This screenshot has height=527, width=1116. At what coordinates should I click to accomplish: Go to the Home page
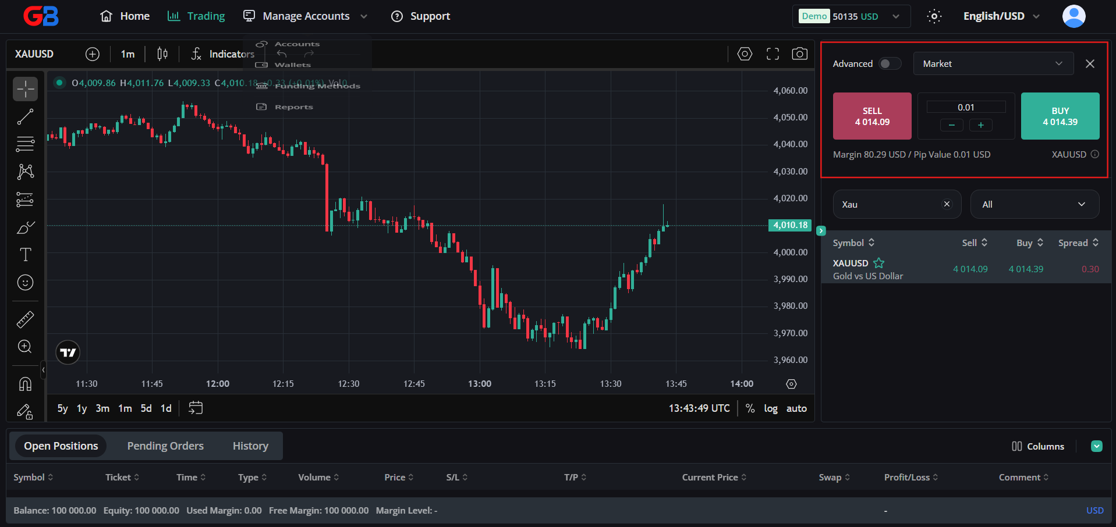coord(125,16)
